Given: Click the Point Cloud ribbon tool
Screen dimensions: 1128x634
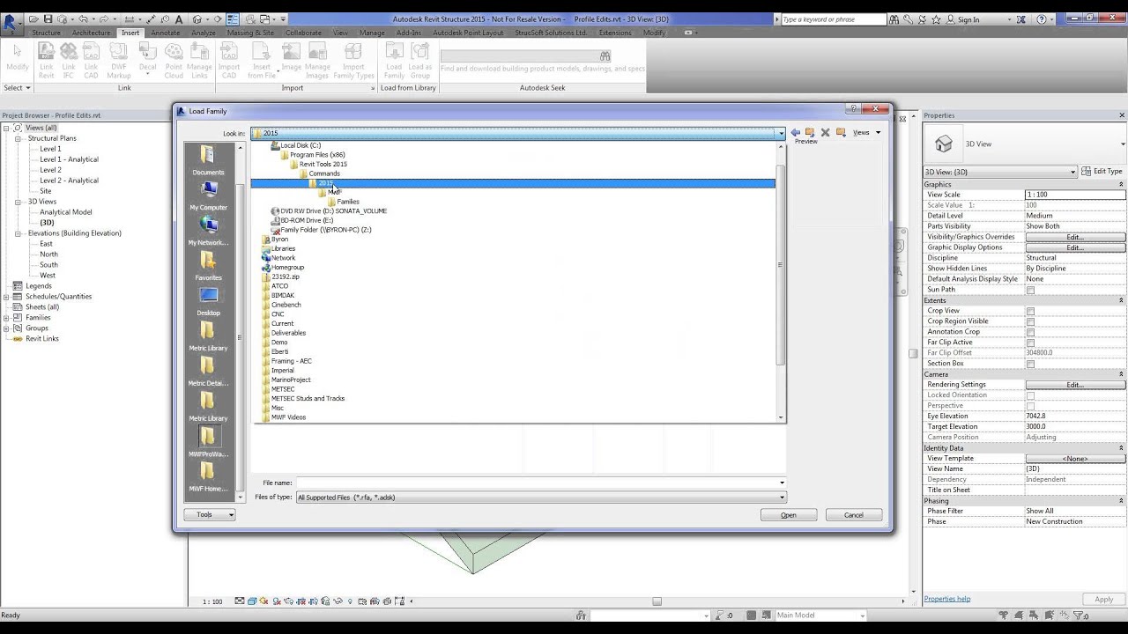Looking at the screenshot, I should tap(174, 60).
